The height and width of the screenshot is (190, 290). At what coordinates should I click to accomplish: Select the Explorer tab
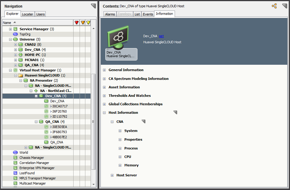pos(12,14)
